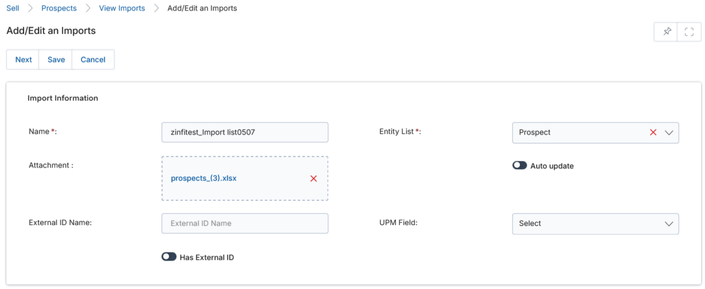The height and width of the screenshot is (289, 705).
Task: Open View Imports breadcrumb
Action: 122,8
